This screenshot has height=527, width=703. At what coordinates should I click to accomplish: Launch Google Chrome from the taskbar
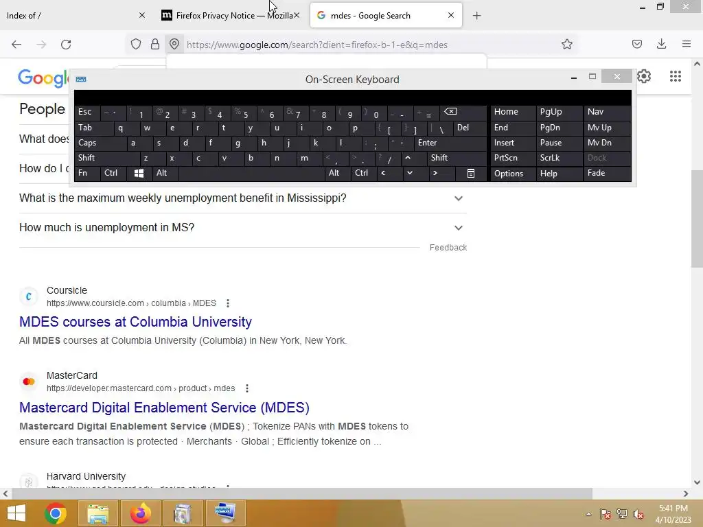[x=56, y=513]
